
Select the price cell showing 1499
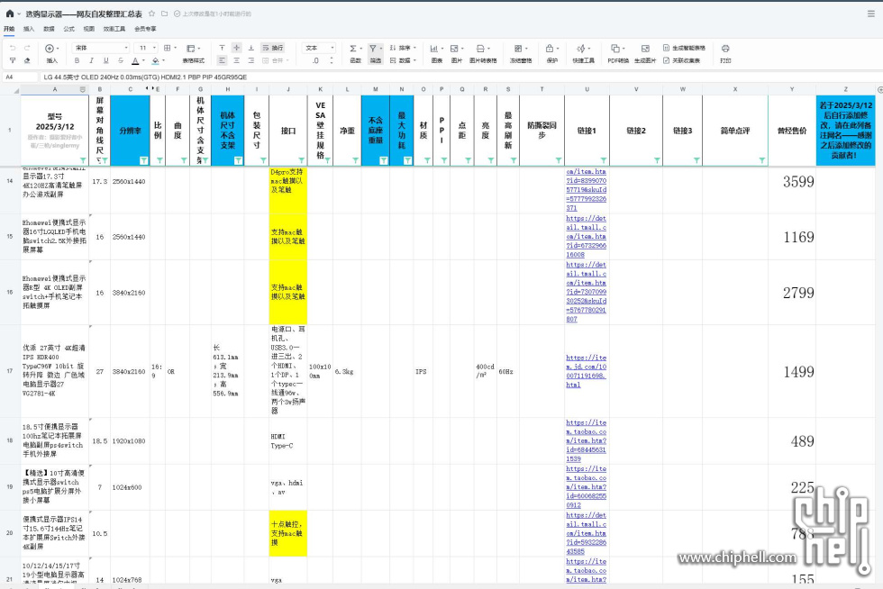pos(792,371)
